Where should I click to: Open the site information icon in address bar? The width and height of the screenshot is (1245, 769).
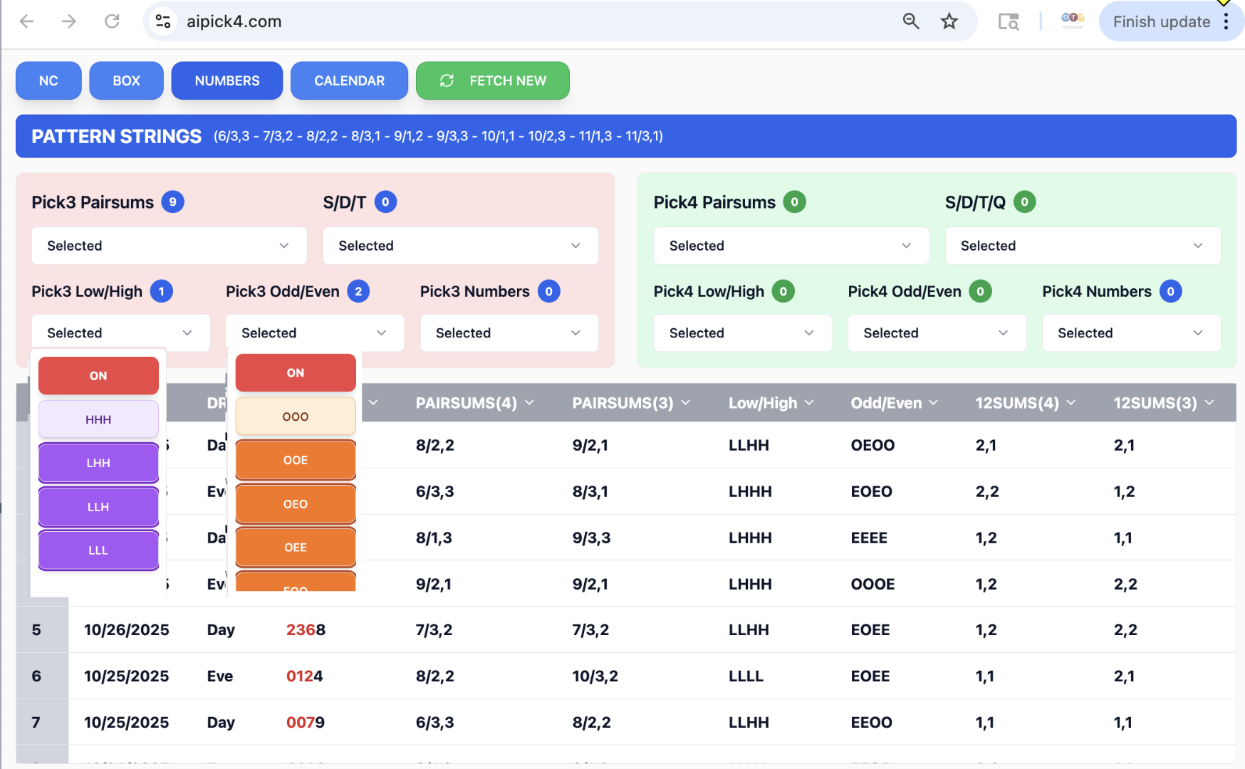(163, 21)
